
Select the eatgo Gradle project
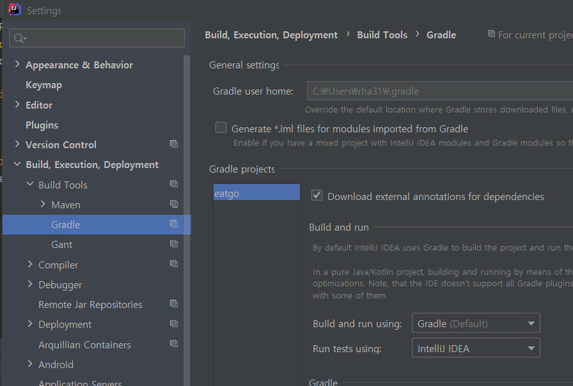tap(256, 192)
